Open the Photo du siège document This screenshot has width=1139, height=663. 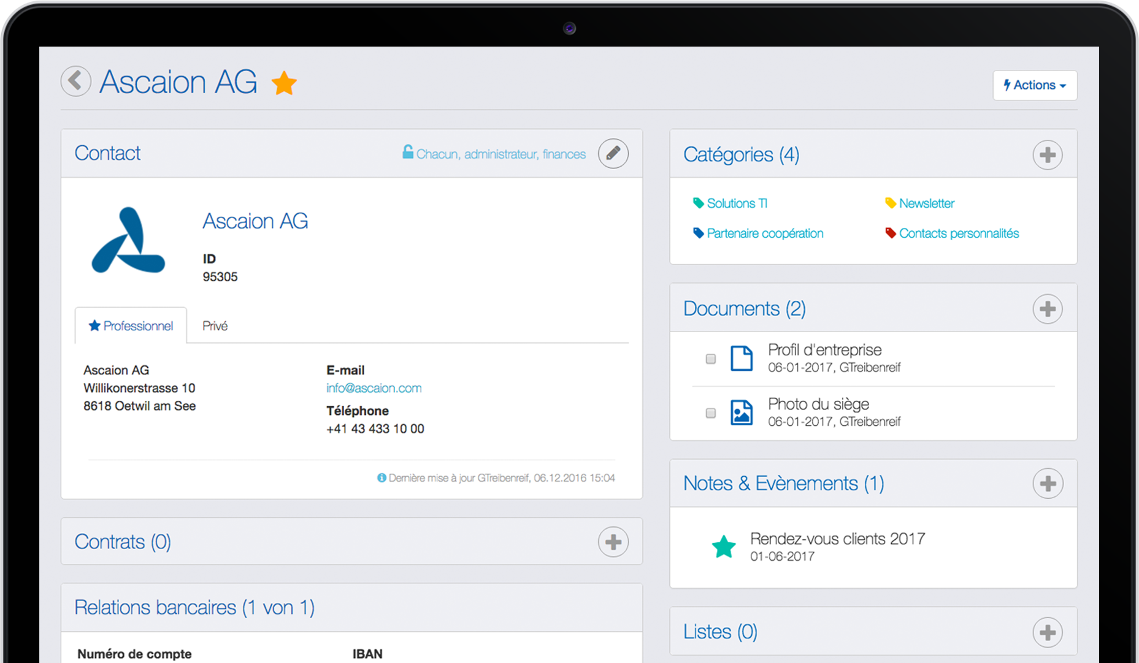818,404
